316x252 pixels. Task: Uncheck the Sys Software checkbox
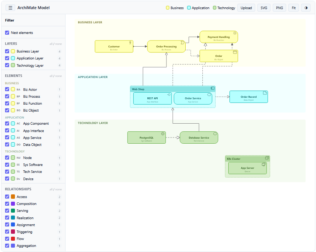click(x=7, y=164)
